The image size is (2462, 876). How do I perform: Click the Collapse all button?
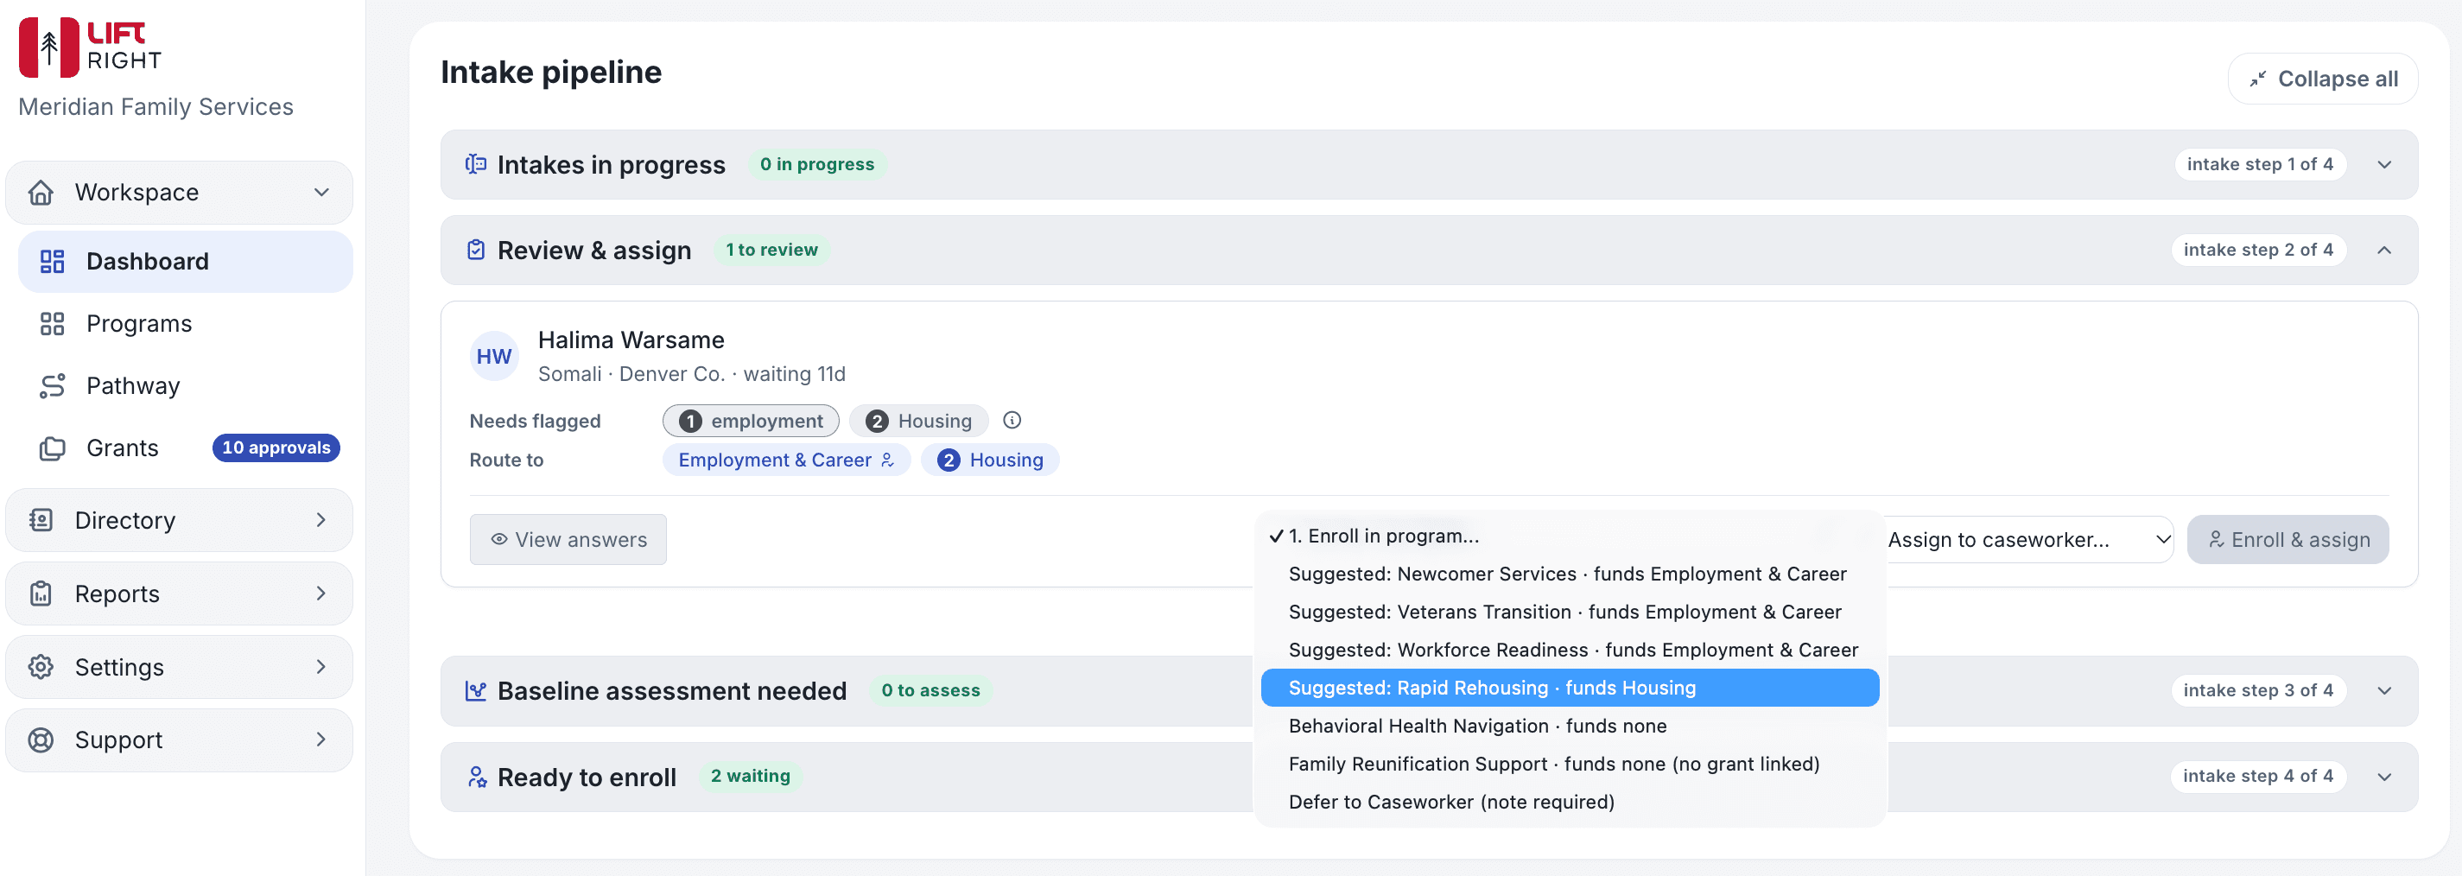tap(2322, 79)
